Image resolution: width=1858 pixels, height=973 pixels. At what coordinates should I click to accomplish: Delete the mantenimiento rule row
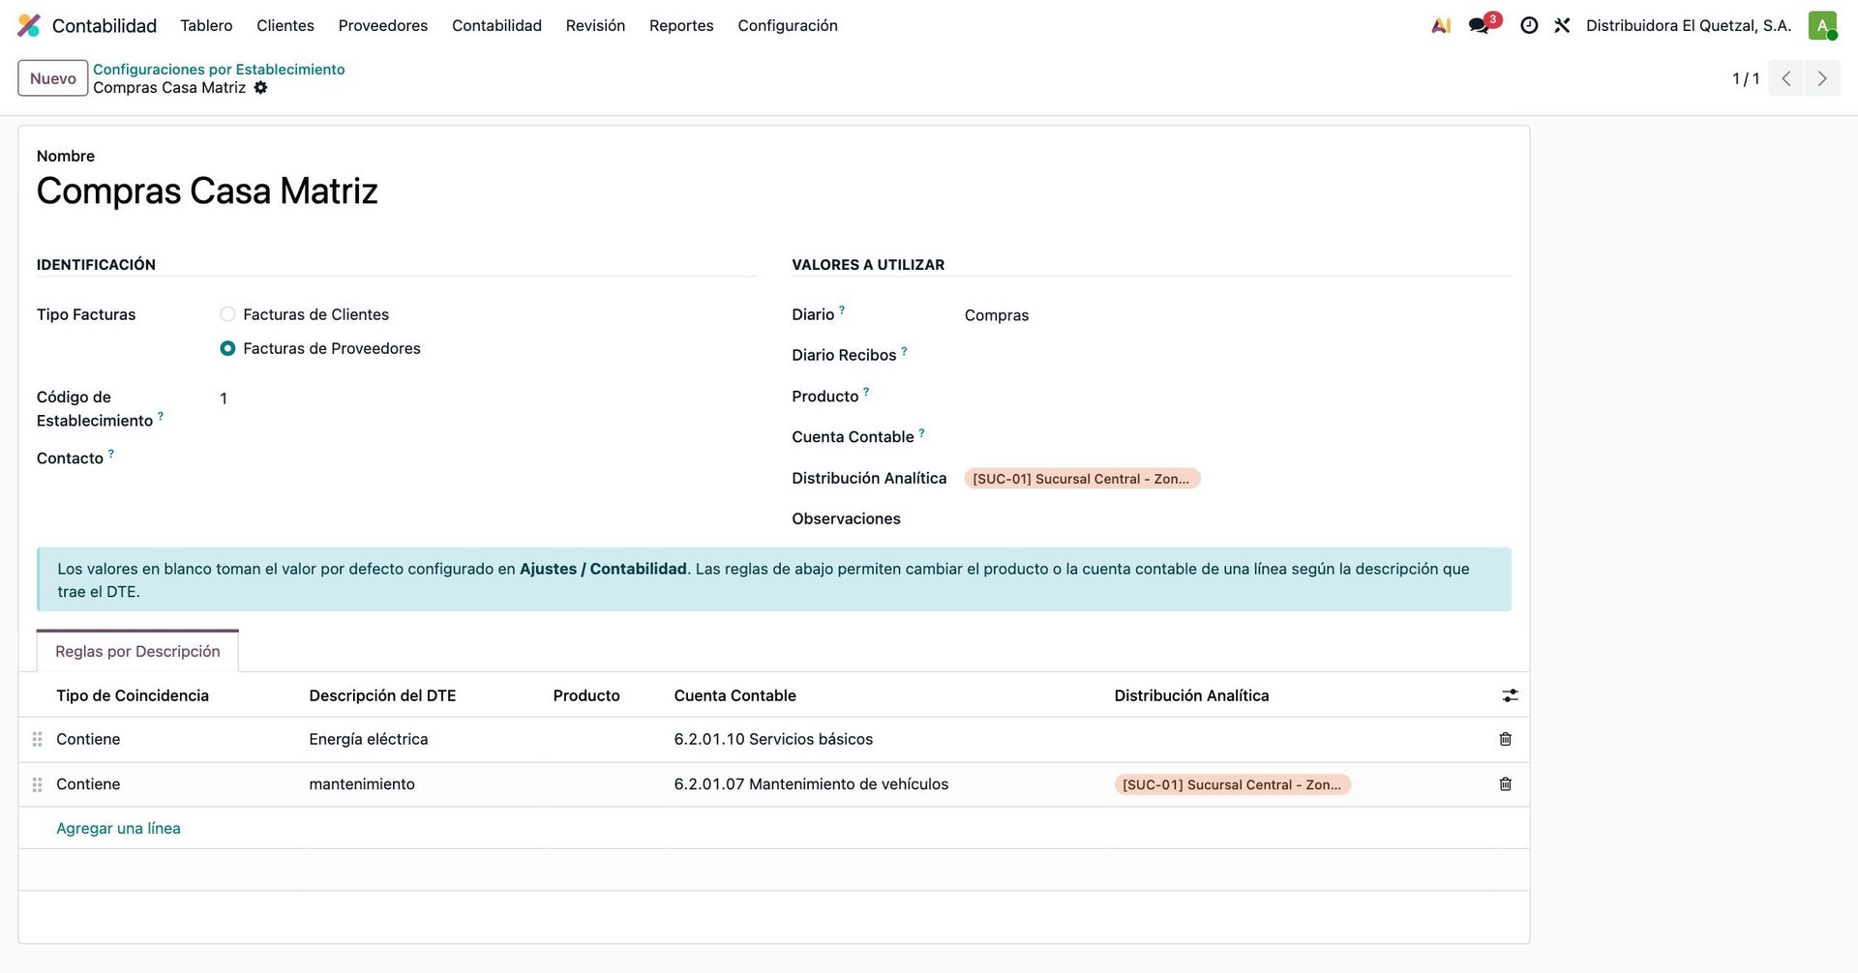click(x=1506, y=784)
